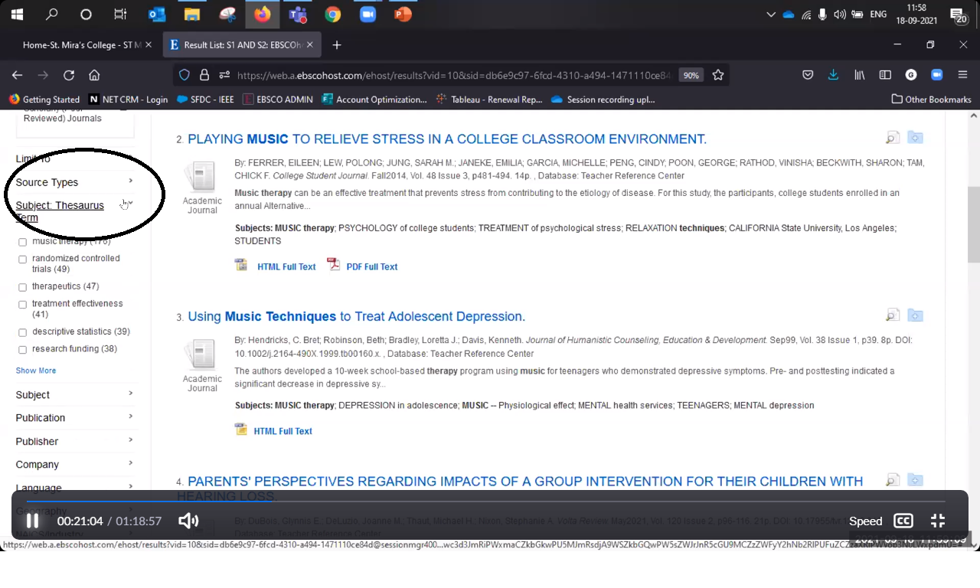Click Show More under subject thesaurus terms
The width and height of the screenshot is (980, 588).
point(36,371)
